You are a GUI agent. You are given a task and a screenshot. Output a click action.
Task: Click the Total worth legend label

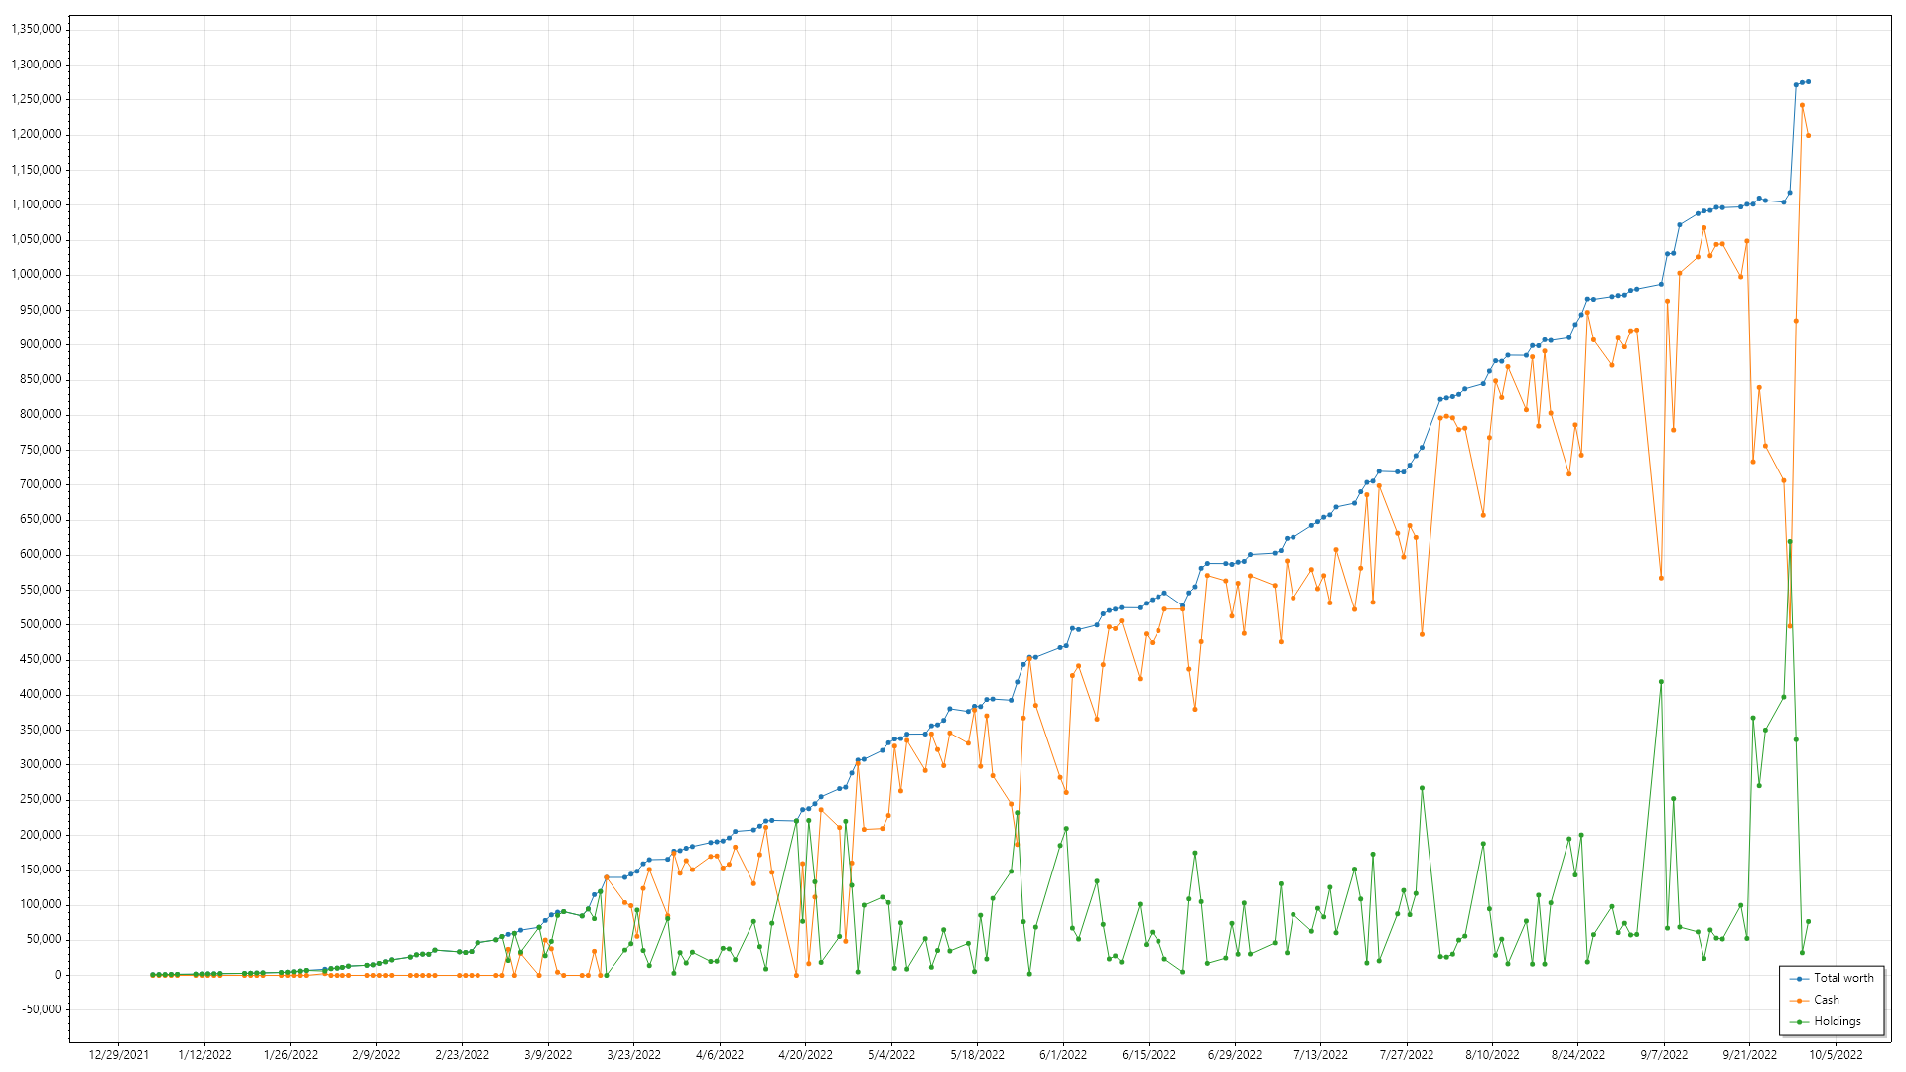point(1843,978)
